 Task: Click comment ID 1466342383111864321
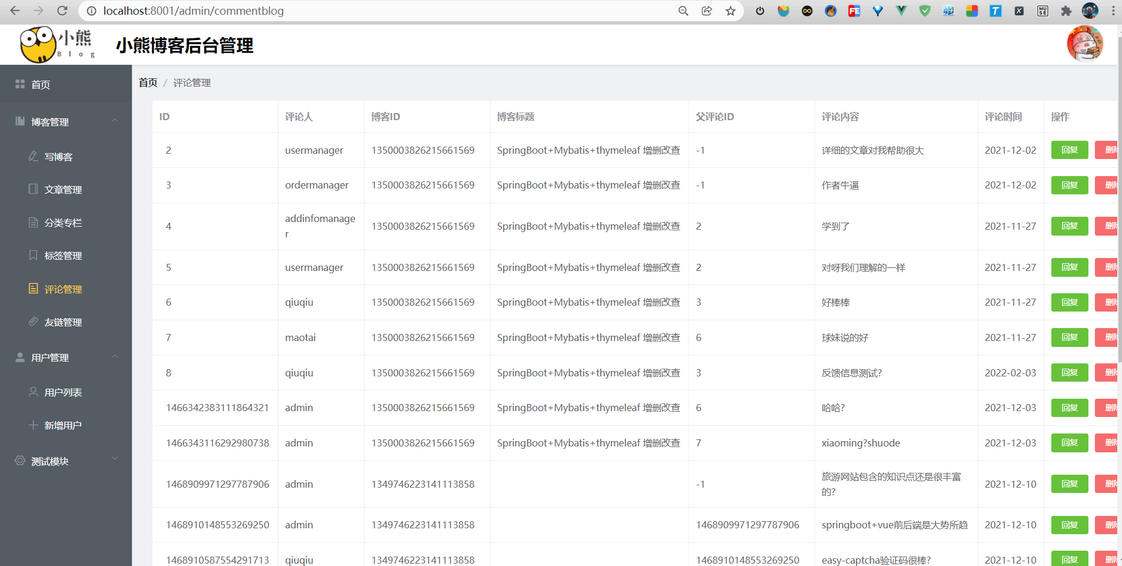[217, 408]
